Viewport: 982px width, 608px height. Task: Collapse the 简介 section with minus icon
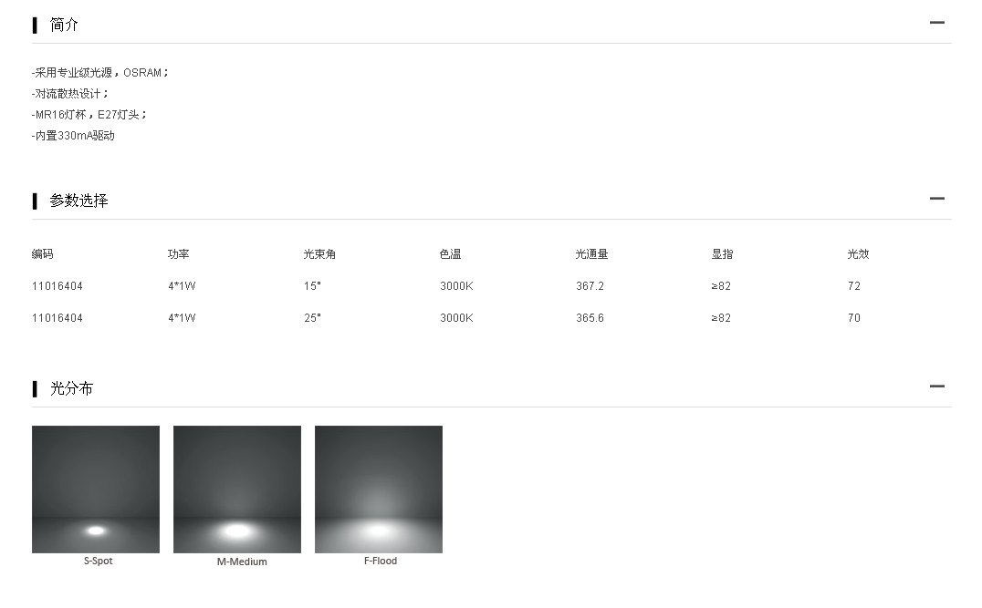936,23
